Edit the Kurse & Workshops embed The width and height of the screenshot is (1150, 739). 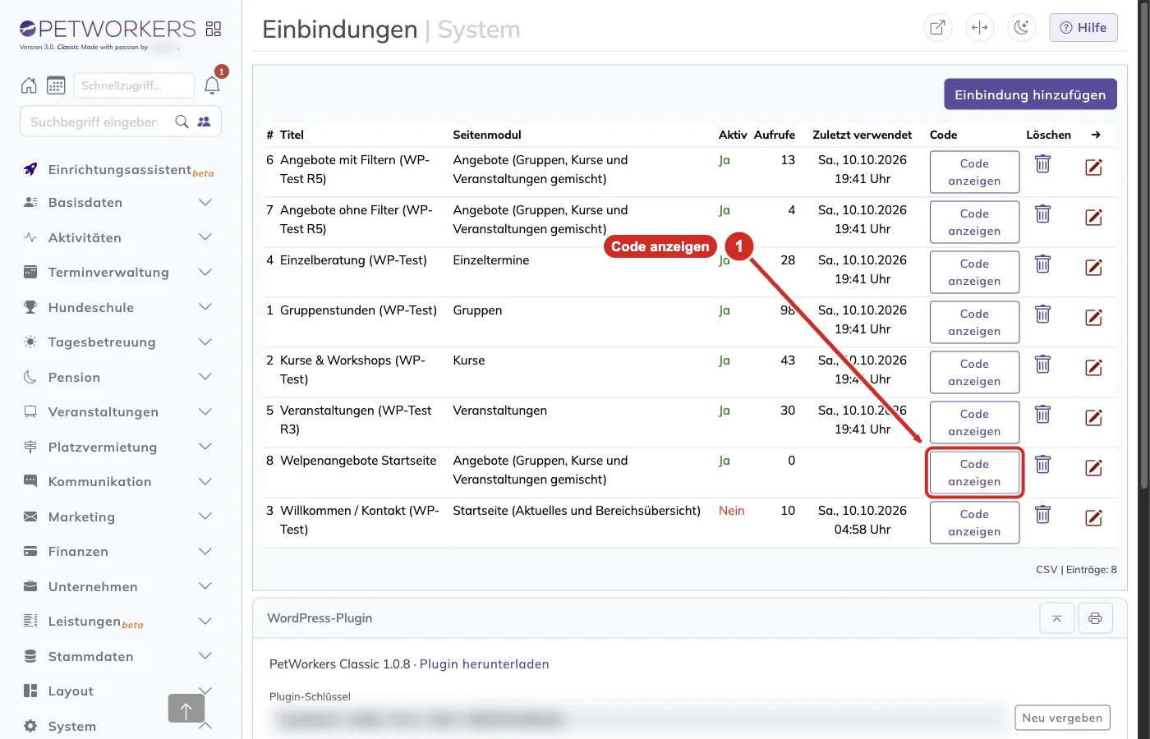coord(1093,368)
